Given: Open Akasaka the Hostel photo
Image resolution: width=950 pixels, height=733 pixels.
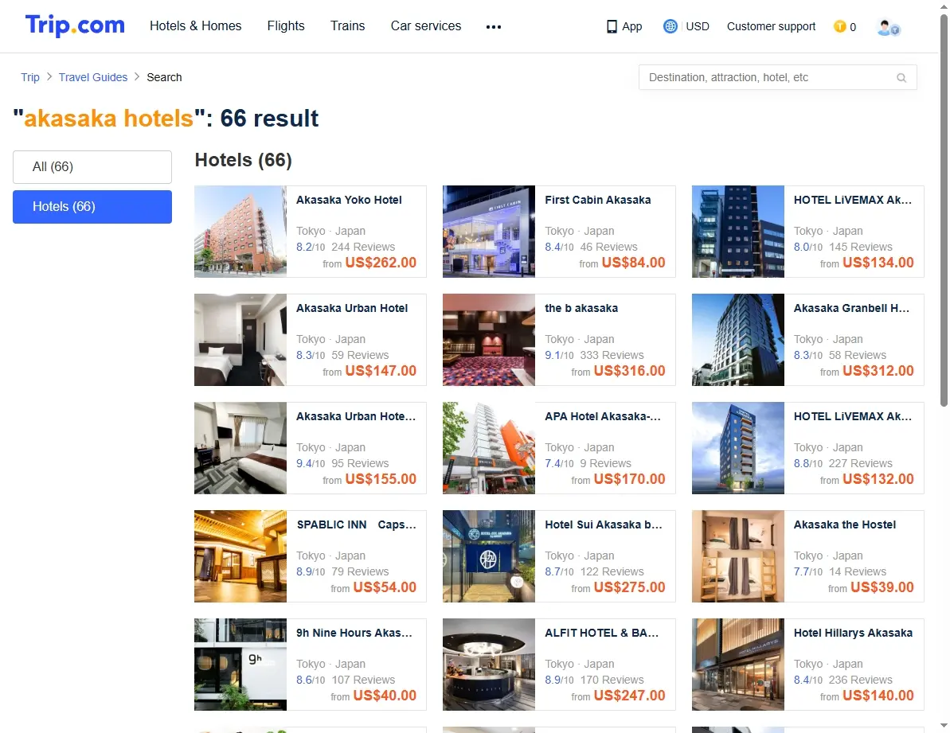Looking at the screenshot, I should tap(738, 557).
